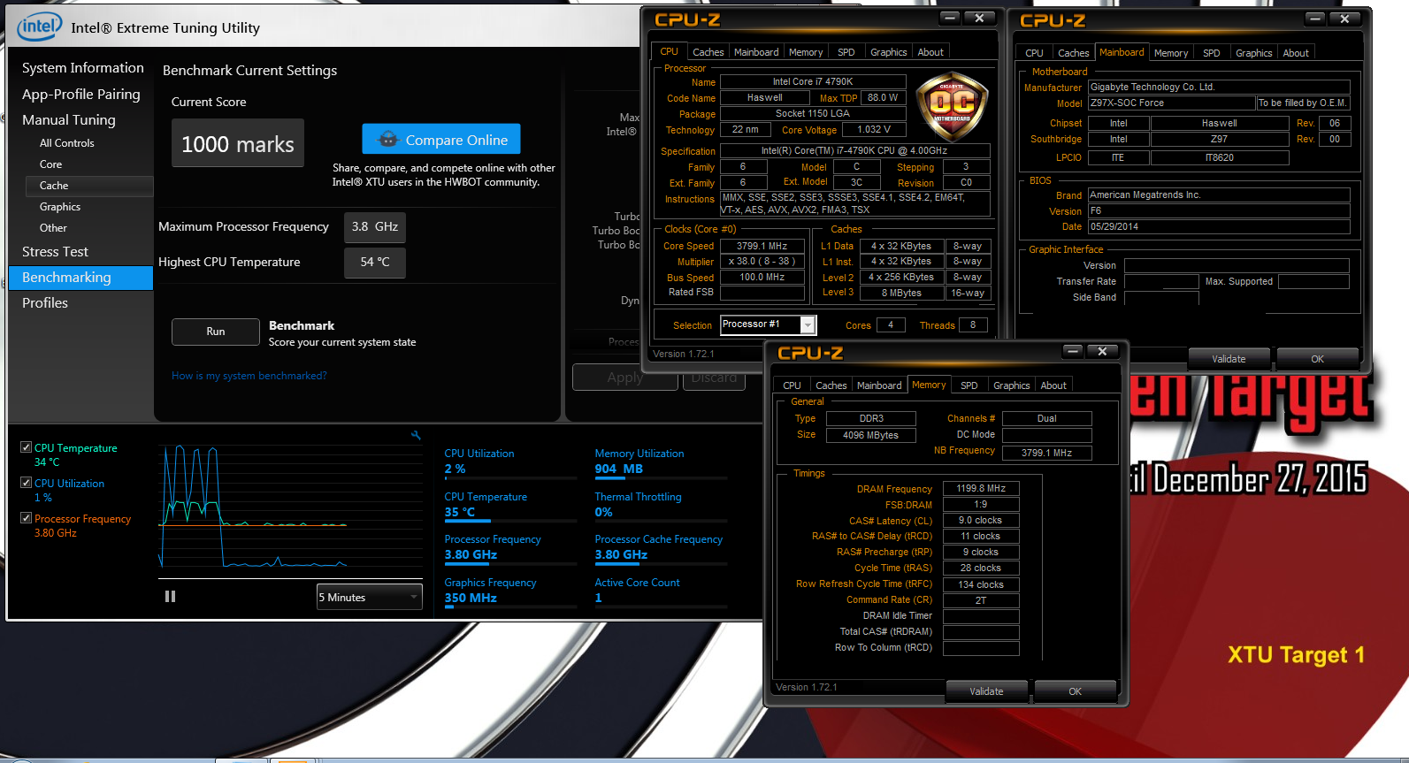Open Graphics sub-item in XTU sidebar
The height and width of the screenshot is (763, 1409).
point(60,206)
